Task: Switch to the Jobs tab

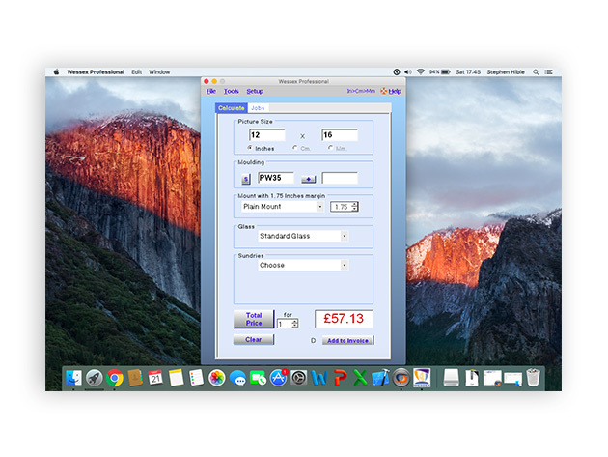Action: (x=258, y=108)
